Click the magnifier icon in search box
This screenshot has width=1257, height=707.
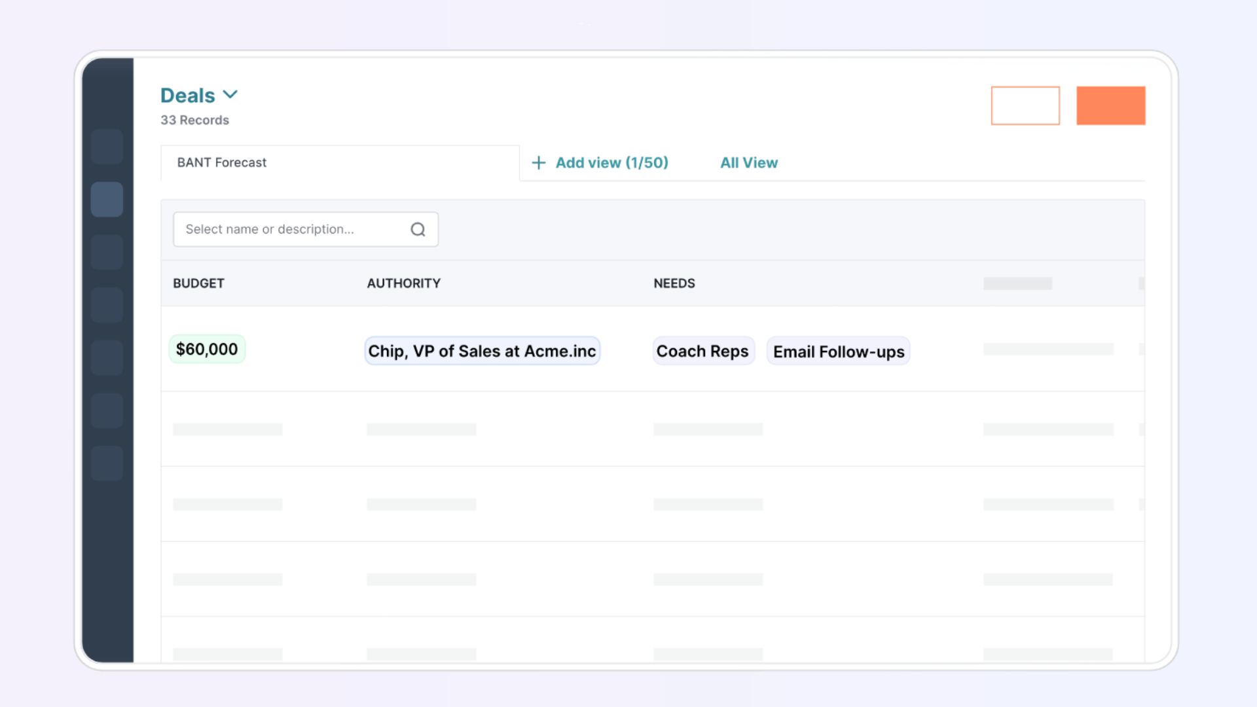click(418, 229)
